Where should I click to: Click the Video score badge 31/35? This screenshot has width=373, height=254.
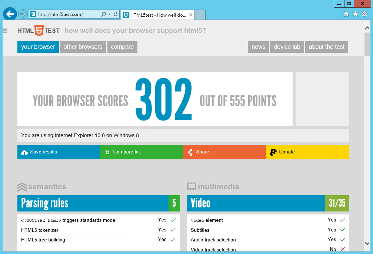[x=337, y=203]
